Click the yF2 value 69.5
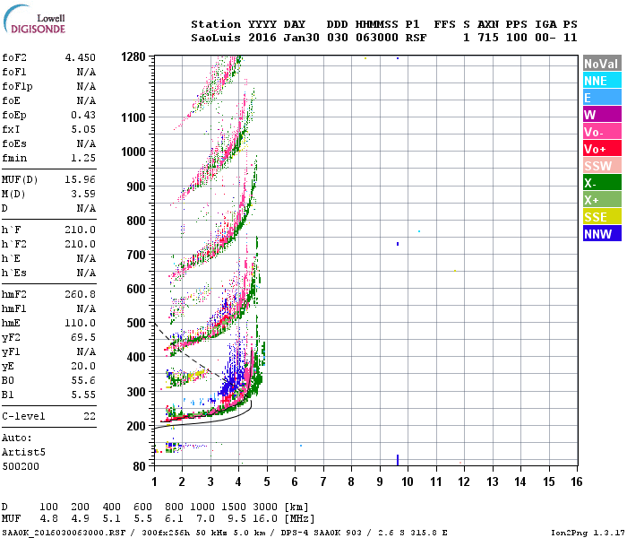 tap(83, 337)
